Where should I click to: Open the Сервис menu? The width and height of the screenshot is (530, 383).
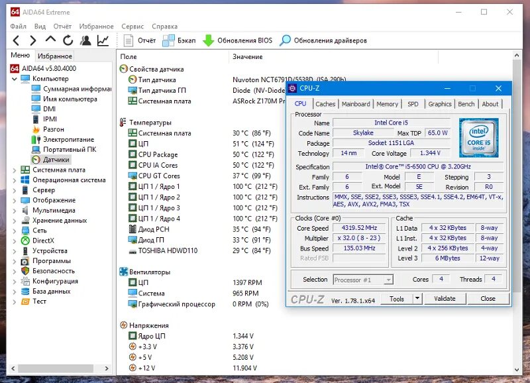132,27
